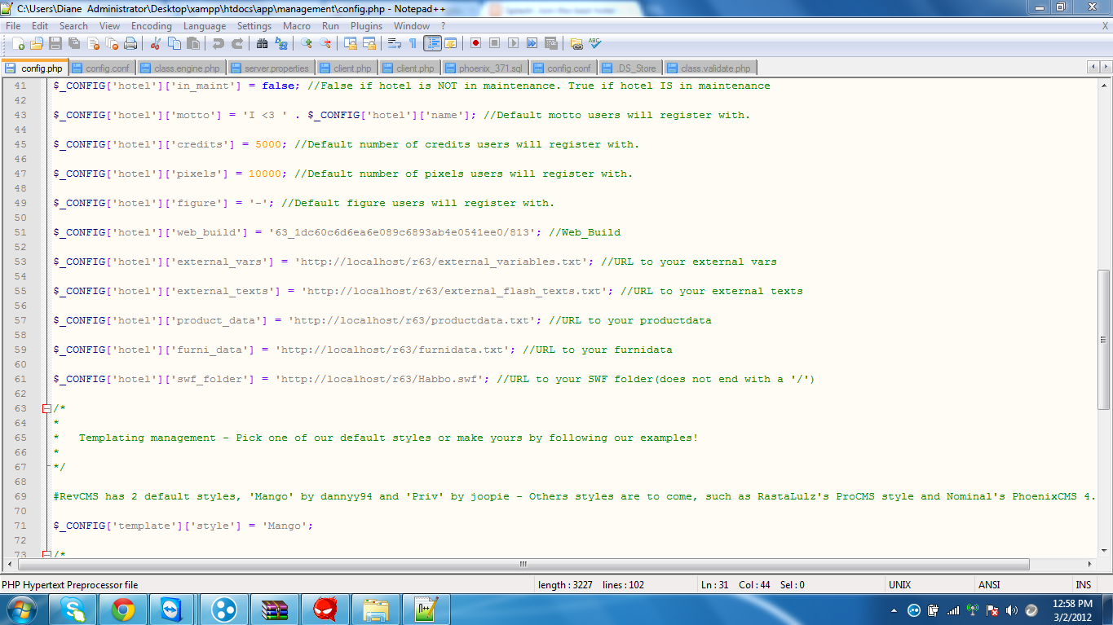Open the File menu
The height and width of the screenshot is (625, 1113).
13,26
